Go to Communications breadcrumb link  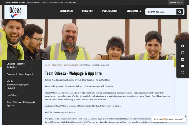71,65
